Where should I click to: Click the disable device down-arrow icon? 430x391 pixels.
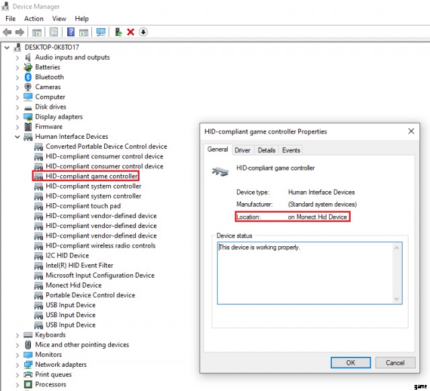pos(143,32)
